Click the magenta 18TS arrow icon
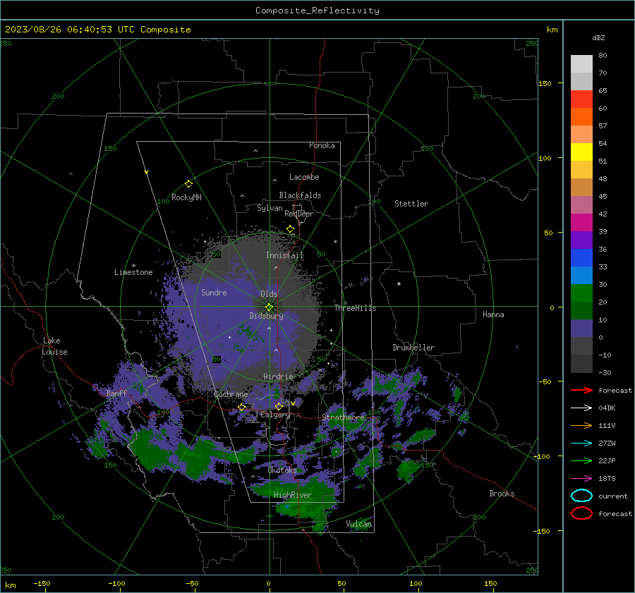 (x=581, y=479)
